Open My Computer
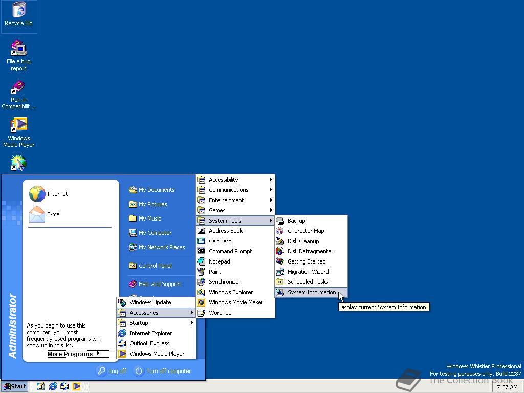 click(150, 233)
